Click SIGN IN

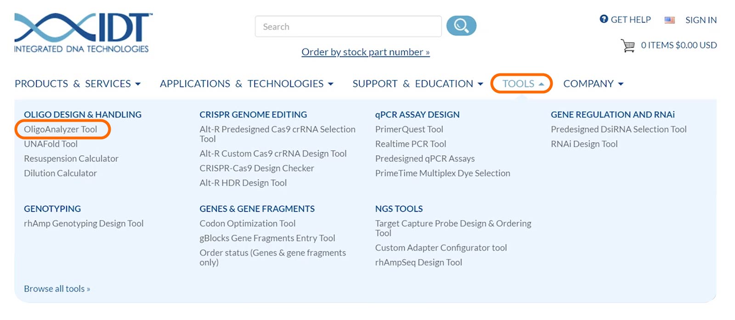click(x=701, y=20)
